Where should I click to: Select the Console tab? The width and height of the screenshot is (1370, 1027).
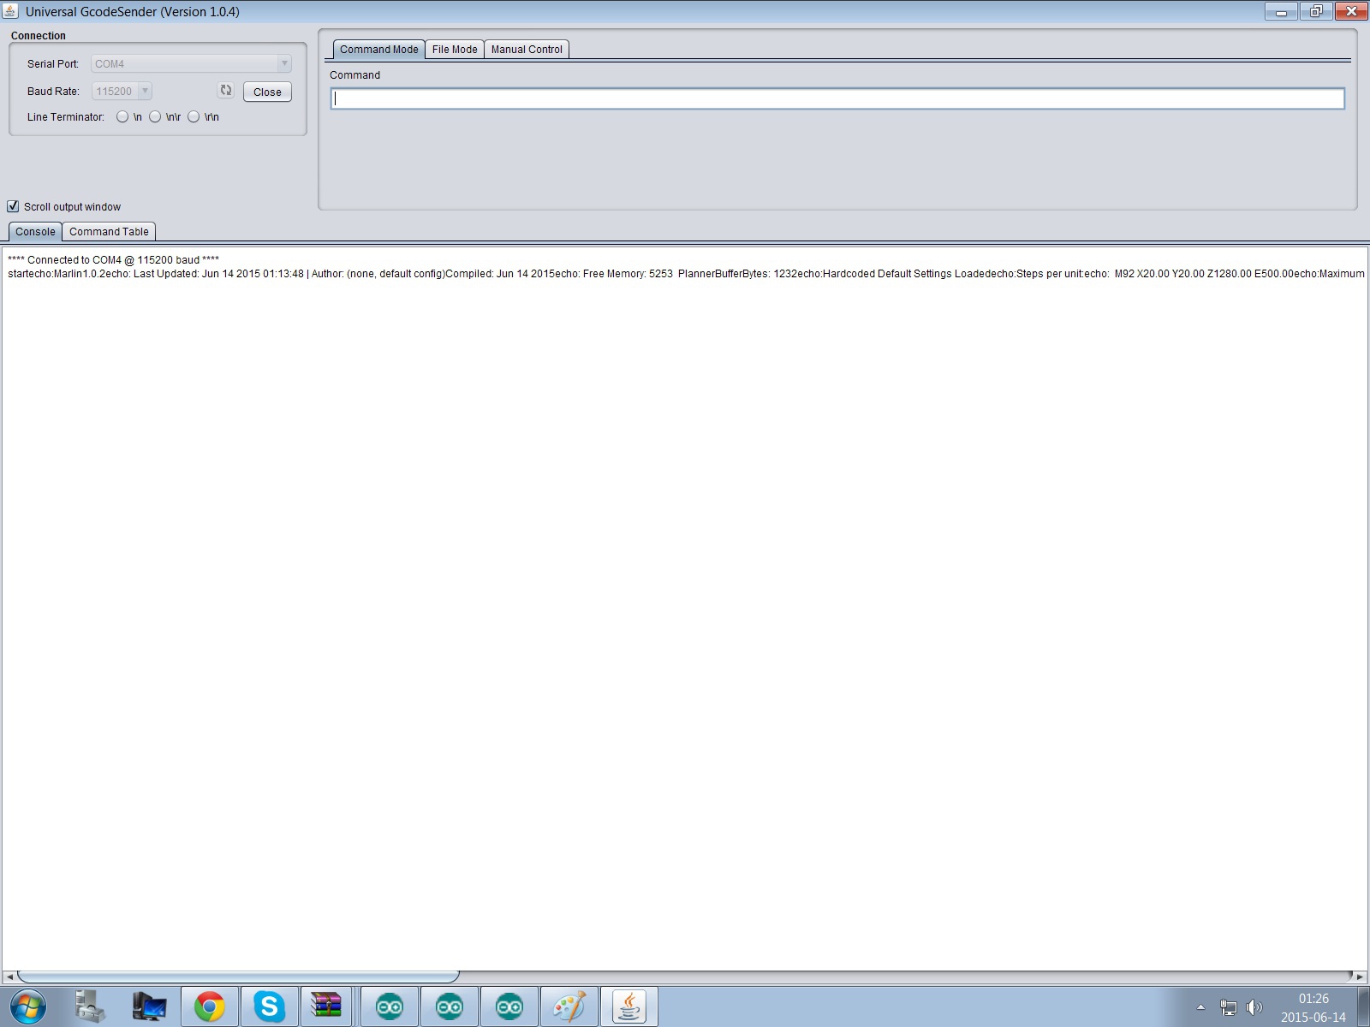[x=35, y=232]
